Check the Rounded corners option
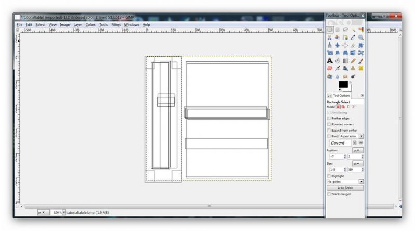 click(x=329, y=124)
